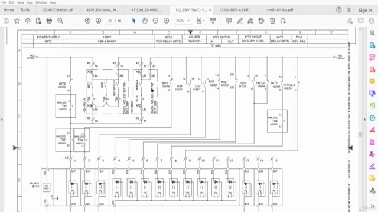
Task: Zoom in with plus button
Action: click(x=167, y=21)
